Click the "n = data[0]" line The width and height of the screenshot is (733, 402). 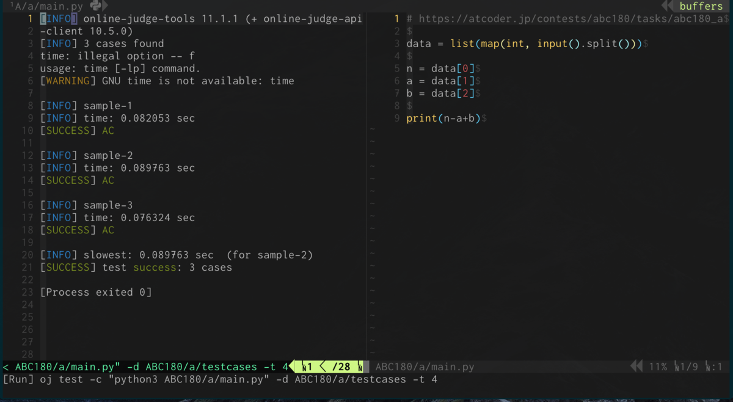click(x=440, y=68)
